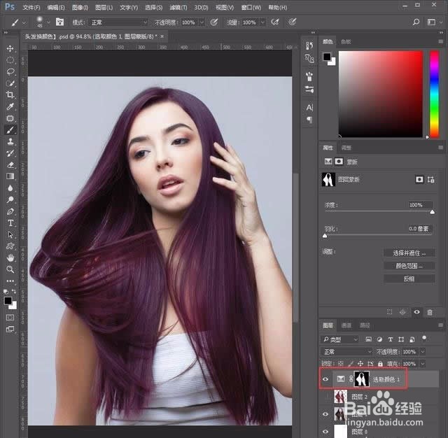
Task: Toggle lock transparent pixels
Action: pos(341,363)
